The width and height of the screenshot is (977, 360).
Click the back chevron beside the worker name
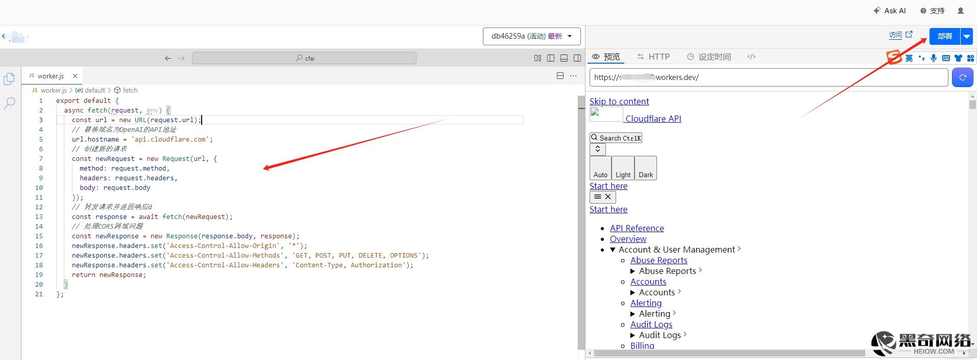(4, 36)
